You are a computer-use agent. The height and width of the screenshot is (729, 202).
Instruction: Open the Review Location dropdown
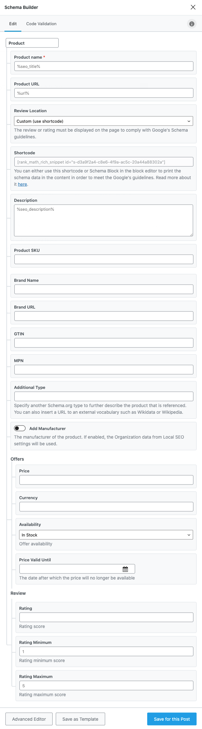(104, 121)
